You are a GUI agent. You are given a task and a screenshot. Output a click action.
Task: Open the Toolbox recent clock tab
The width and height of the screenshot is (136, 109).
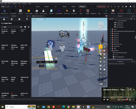(x=19, y=19)
